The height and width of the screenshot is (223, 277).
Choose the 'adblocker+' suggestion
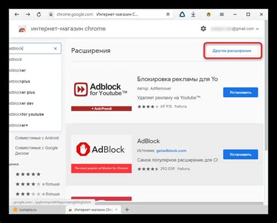35,125
